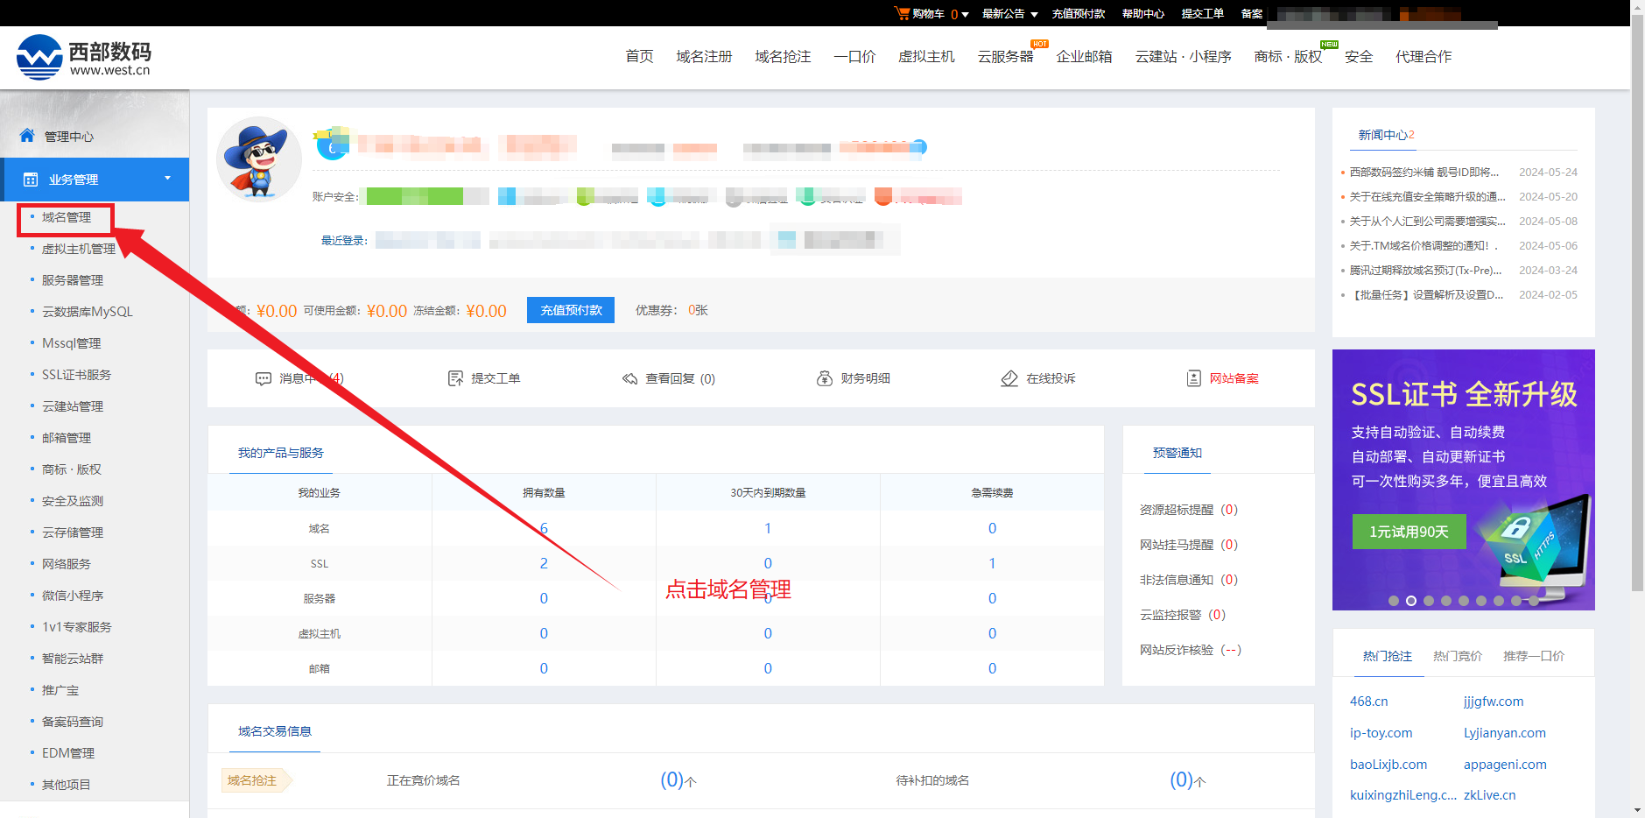Click the message bubble icon for 消息中心
Viewport: 1645px width, 818px height.
point(263,378)
